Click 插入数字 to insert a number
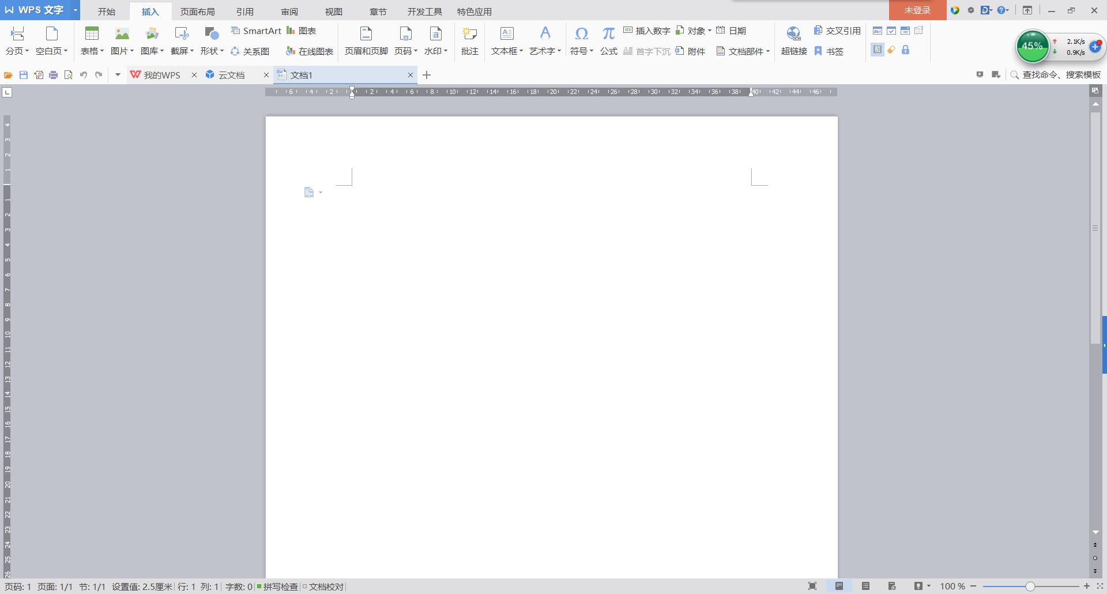The width and height of the screenshot is (1107, 594). point(647,31)
